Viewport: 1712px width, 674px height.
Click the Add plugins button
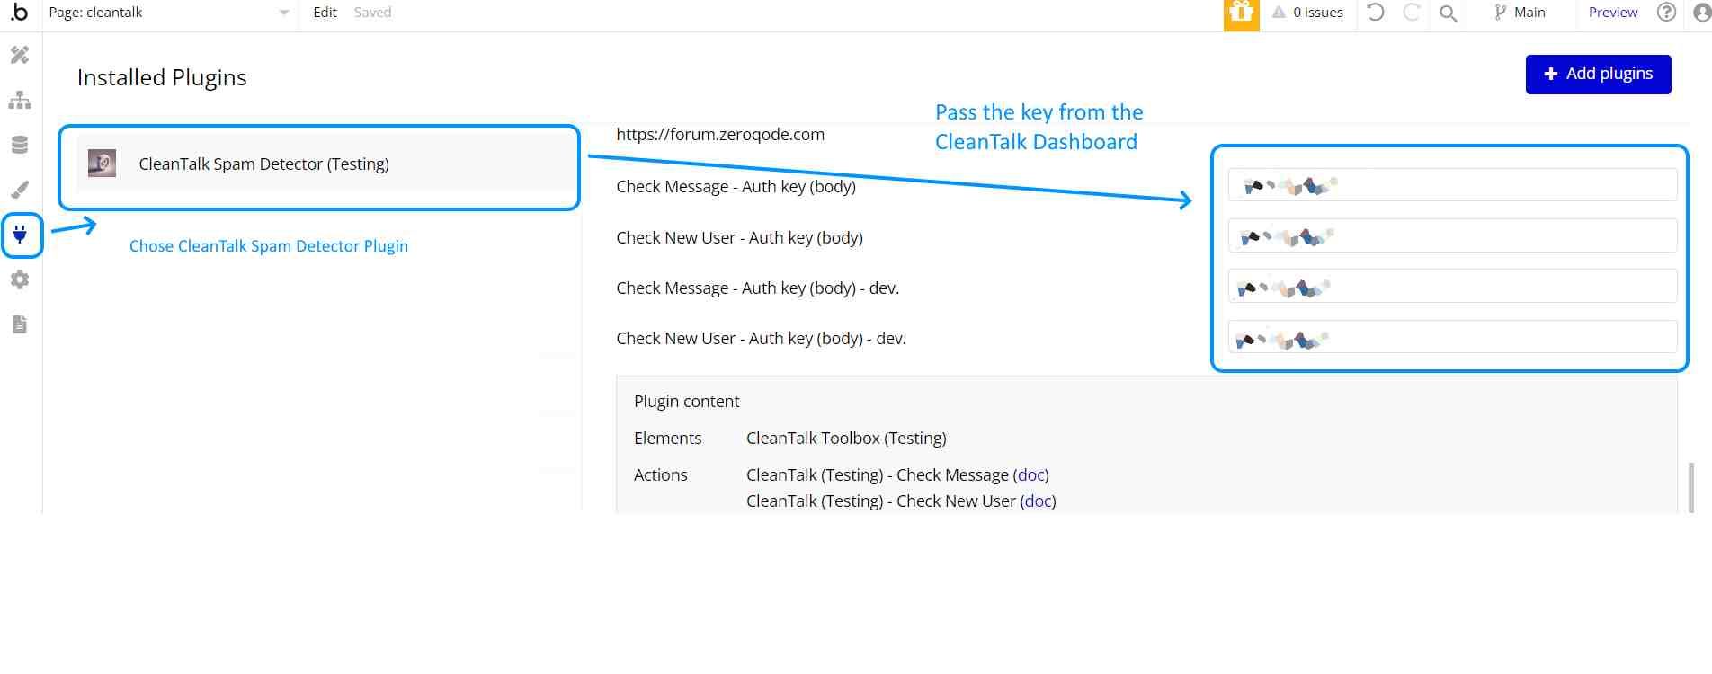(x=1598, y=74)
